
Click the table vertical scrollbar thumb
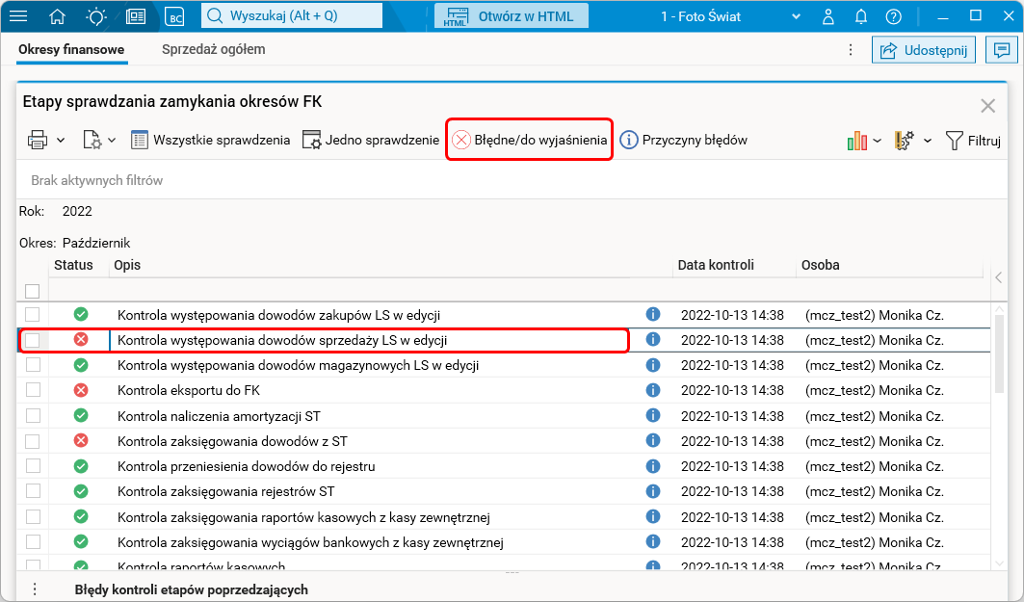999,353
